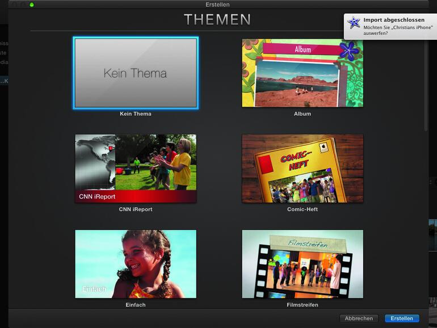This screenshot has height=328, width=437.
Task: Click the Einfach caption label
Action: point(136,305)
